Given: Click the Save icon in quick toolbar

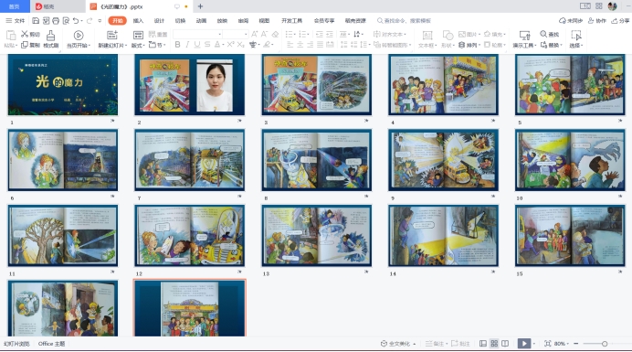Looking at the screenshot, I should coord(36,21).
